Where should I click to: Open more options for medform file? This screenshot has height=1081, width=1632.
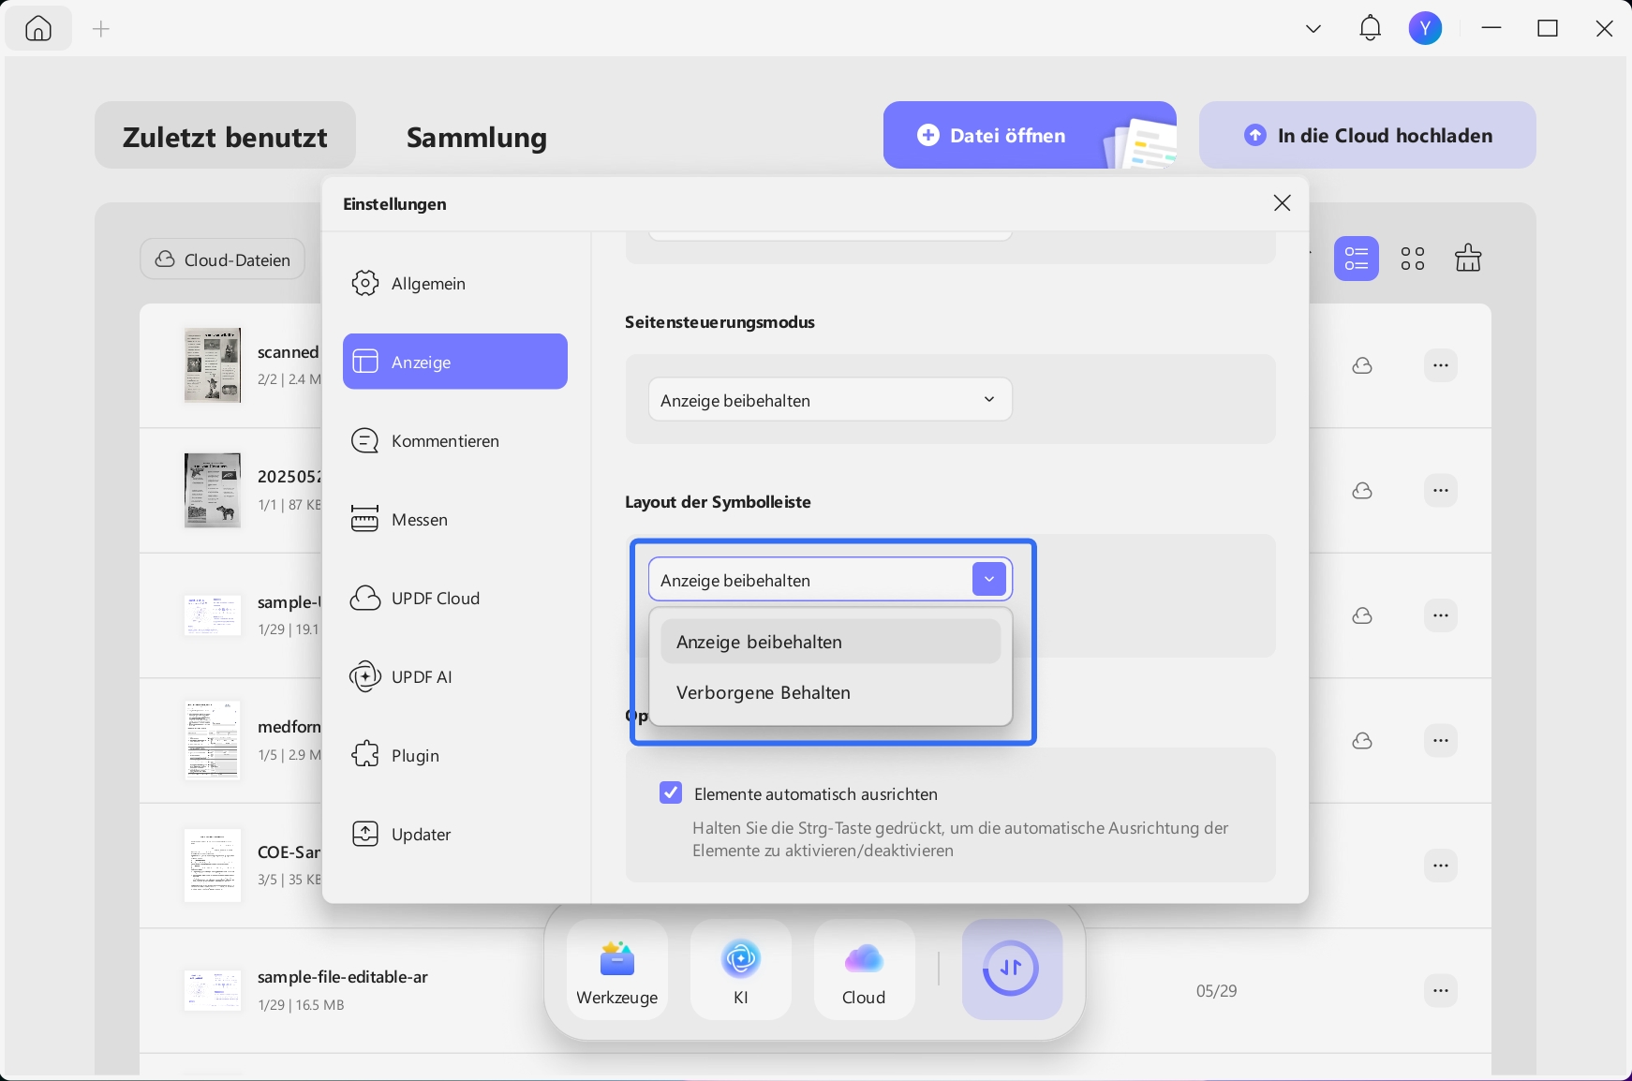point(1440,740)
